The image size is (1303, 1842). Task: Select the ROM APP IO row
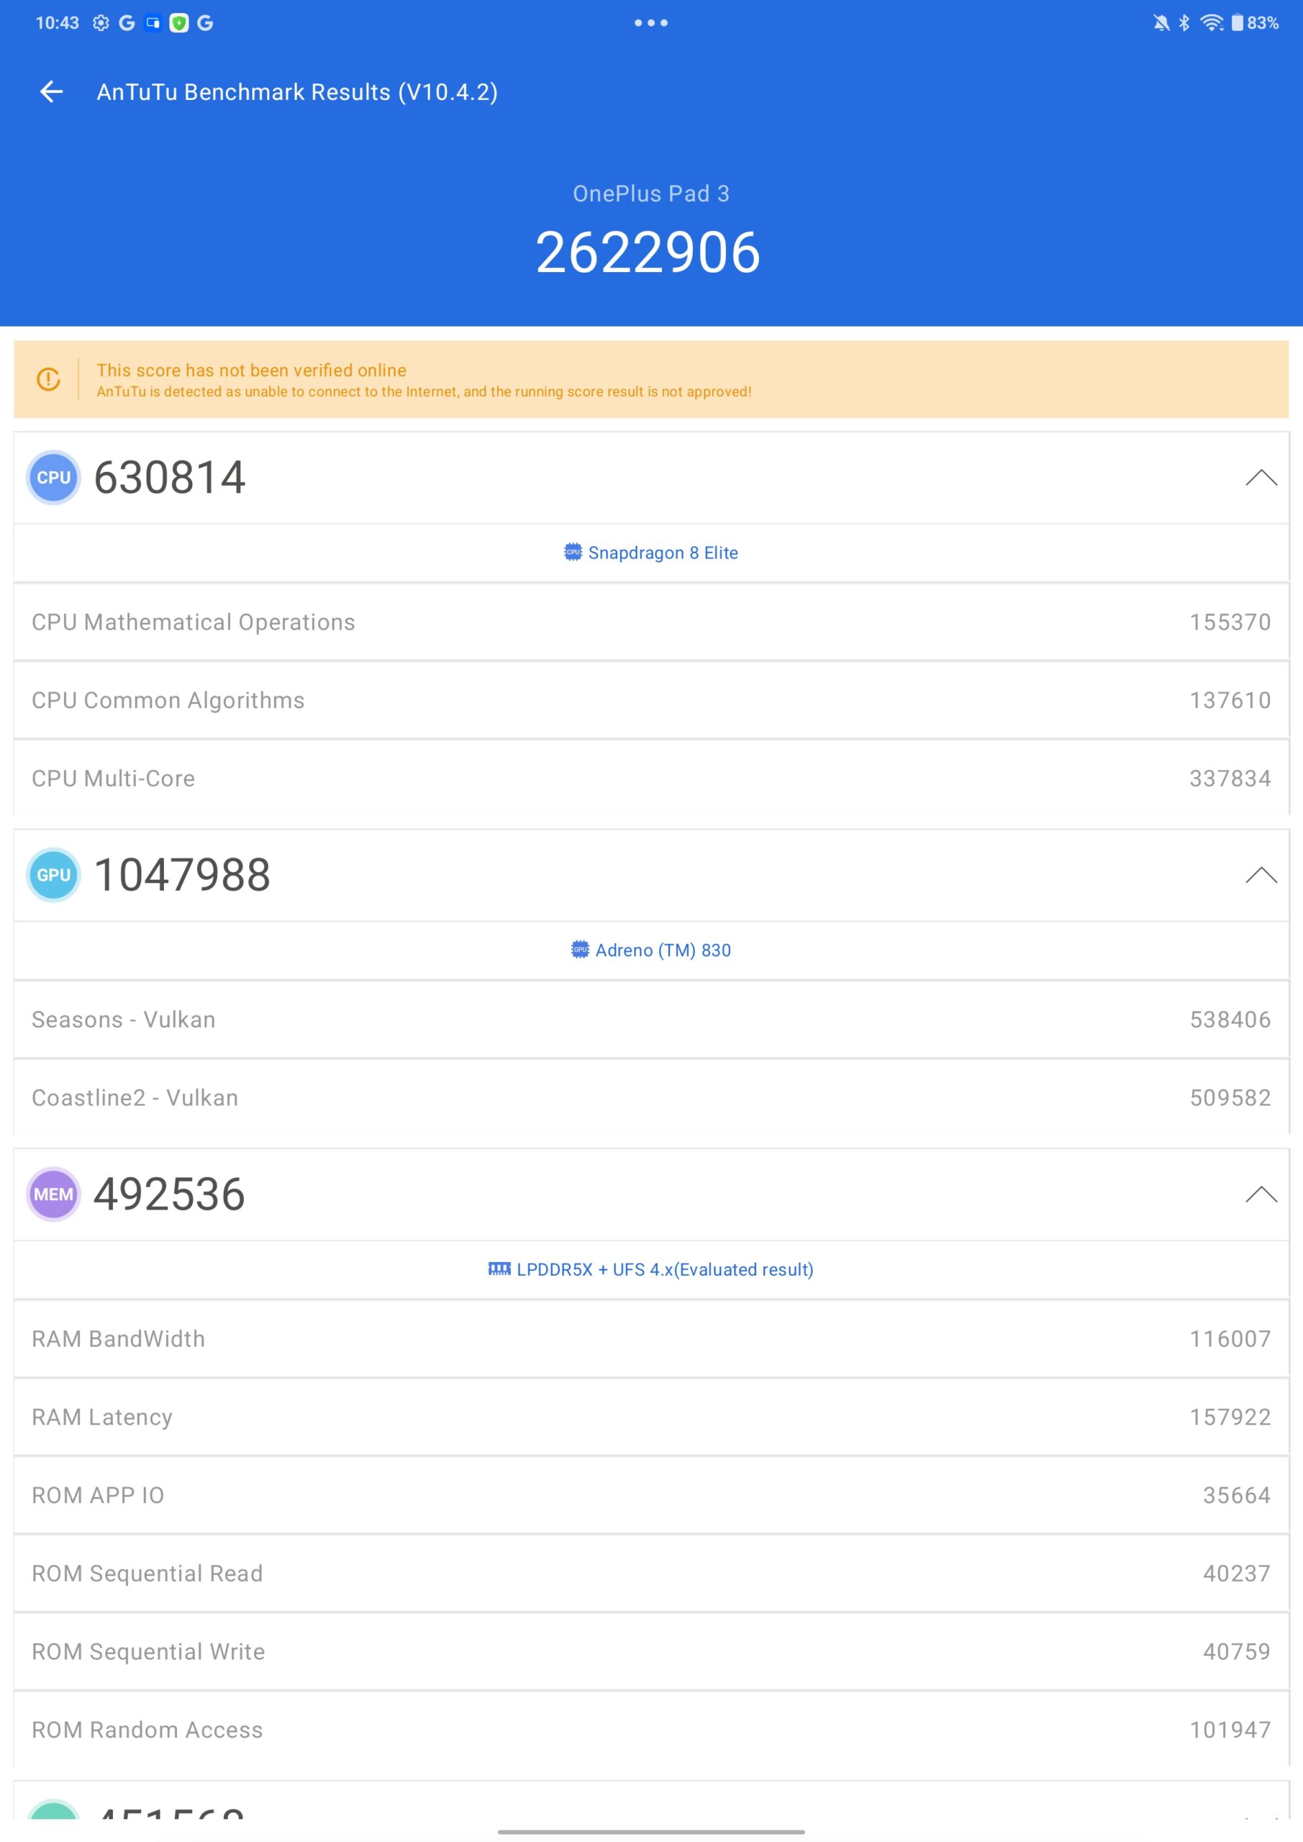(x=652, y=1494)
